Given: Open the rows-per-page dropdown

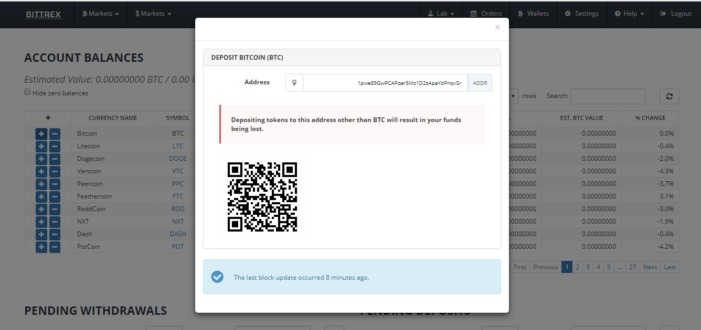Looking at the screenshot, I should pos(513,96).
